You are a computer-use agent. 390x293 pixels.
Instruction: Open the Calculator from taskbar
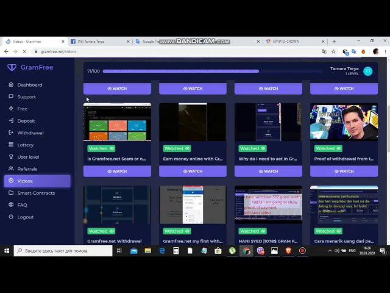(x=176, y=251)
